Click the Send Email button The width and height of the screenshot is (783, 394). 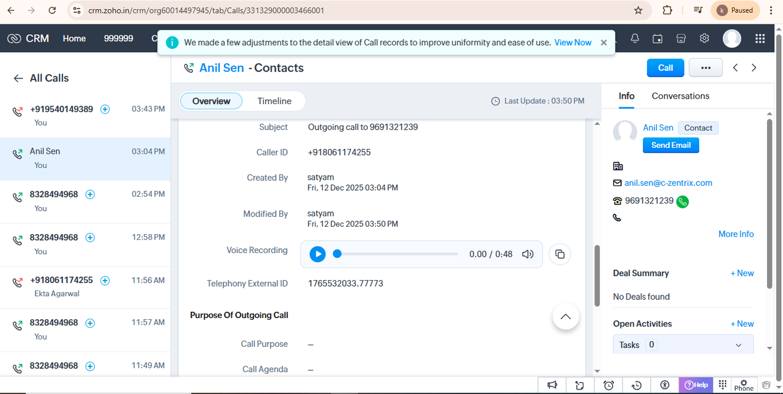pyautogui.click(x=670, y=145)
